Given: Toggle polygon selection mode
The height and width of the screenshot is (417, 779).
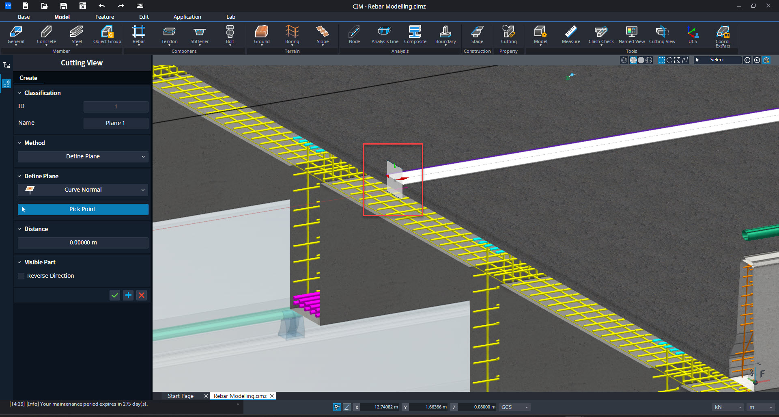Looking at the screenshot, I should [677, 60].
